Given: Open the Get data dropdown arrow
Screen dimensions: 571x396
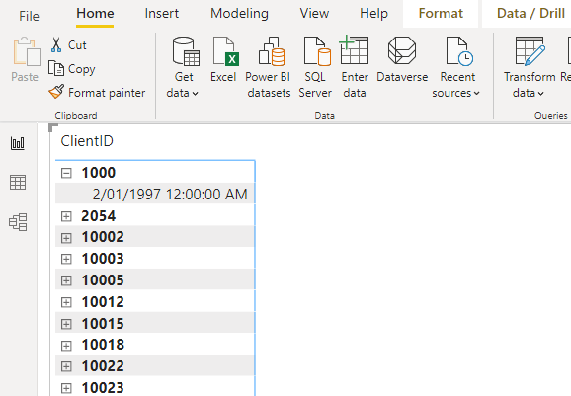Looking at the screenshot, I should tap(196, 94).
